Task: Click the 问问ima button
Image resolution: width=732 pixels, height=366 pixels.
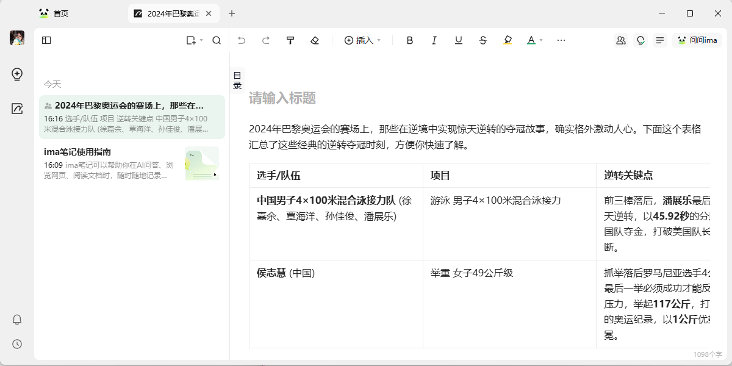Action: click(697, 40)
